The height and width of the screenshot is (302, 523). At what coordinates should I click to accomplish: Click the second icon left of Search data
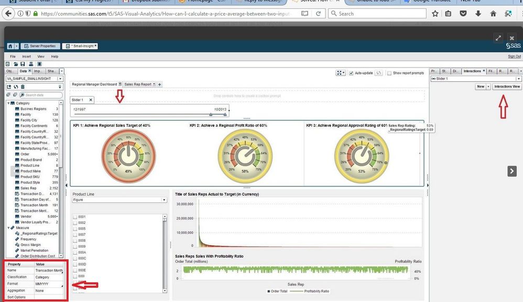point(15,95)
